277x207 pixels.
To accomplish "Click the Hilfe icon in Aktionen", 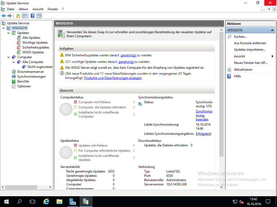I will point(229,76).
